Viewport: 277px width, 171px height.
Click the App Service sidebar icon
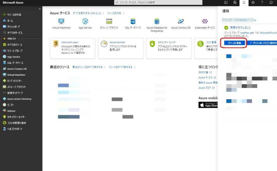click(4, 57)
